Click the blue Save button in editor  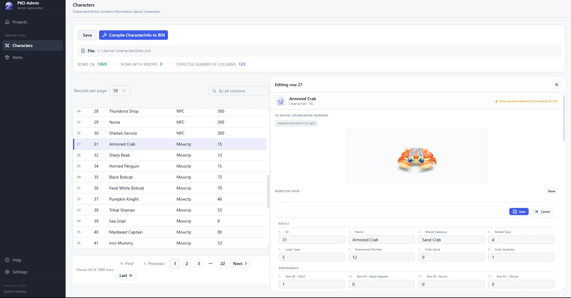(x=518, y=212)
